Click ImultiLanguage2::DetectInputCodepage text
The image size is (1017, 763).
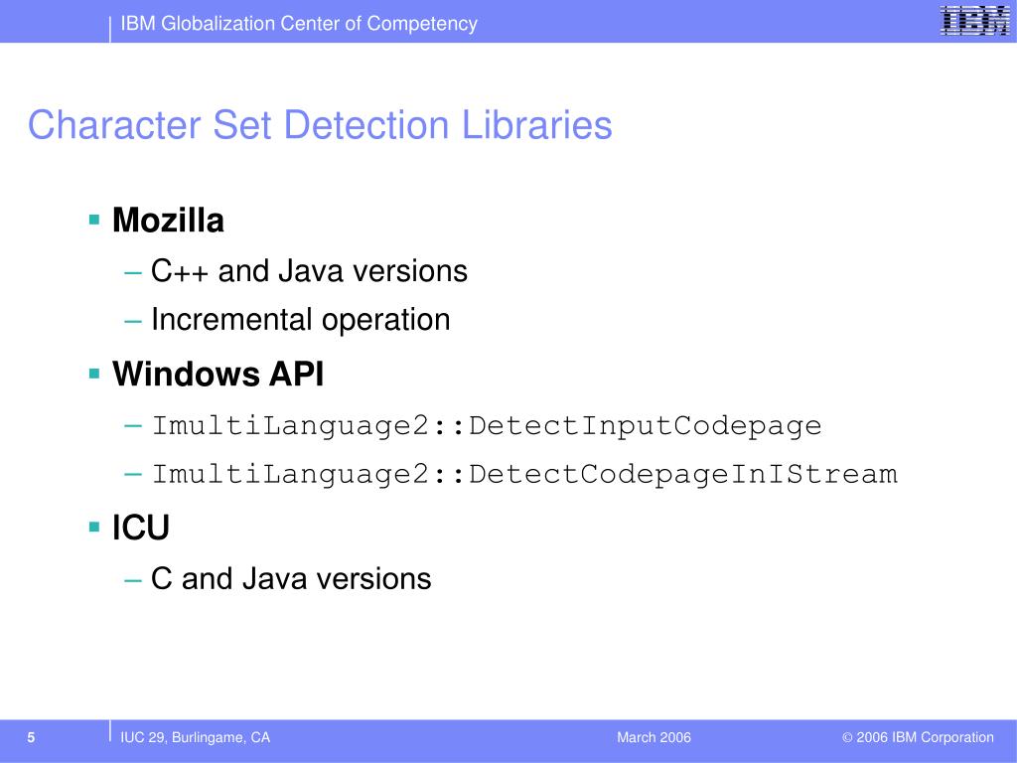487,426
